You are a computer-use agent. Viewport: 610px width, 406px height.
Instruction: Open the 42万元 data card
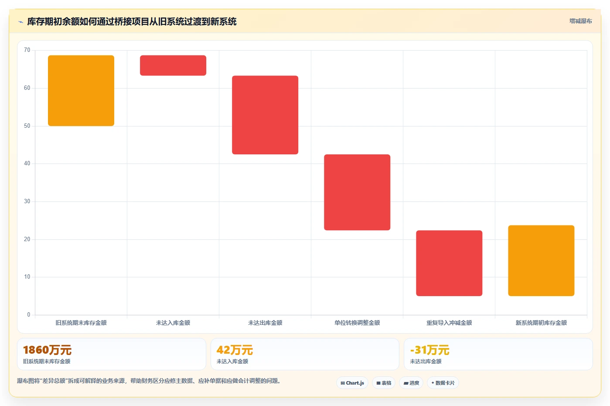point(305,354)
